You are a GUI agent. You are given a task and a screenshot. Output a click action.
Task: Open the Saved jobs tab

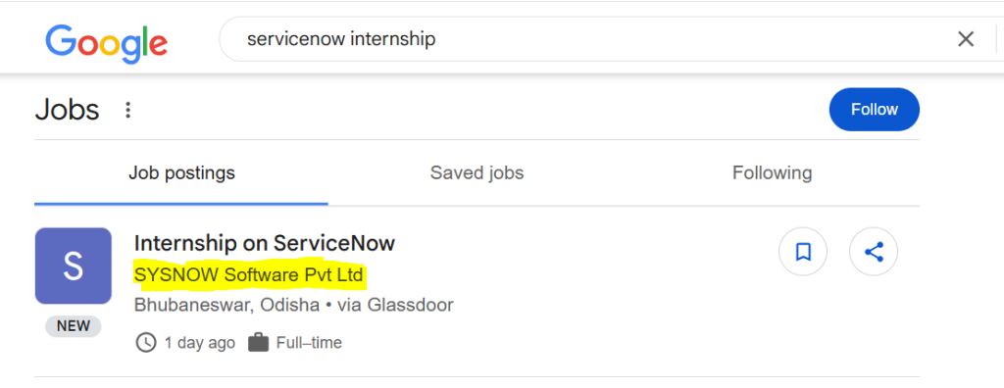(477, 172)
